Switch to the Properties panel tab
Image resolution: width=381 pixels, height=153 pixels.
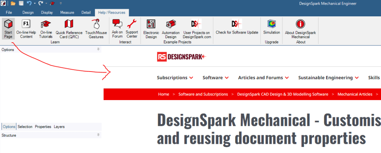[43, 126]
